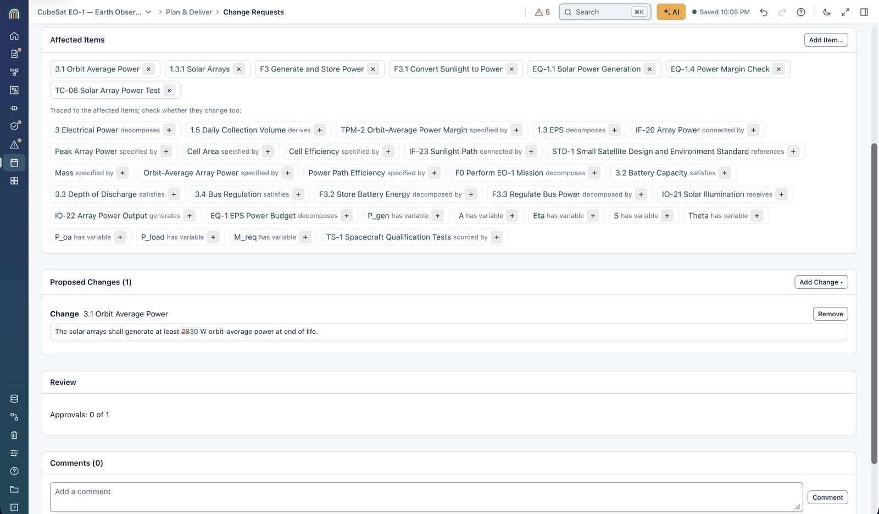Edit the proposed requirement text field
This screenshot has height=514, width=879.
pyautogui.click(x=449, y=332)
